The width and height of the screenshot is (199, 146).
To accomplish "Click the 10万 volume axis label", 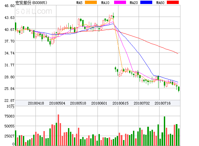I will 11,106.
